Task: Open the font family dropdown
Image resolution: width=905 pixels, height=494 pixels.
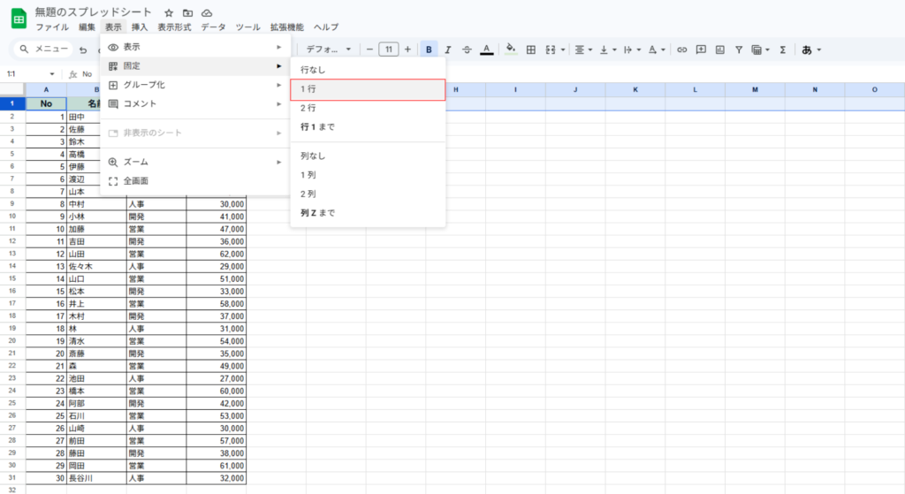Action: click(328, 49)
